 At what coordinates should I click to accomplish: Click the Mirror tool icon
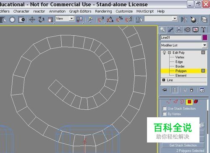tap(184, 19)
